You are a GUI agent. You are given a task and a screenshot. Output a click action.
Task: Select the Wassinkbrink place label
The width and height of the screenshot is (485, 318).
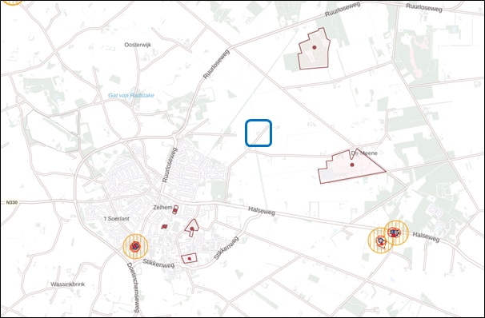tap(68, 284)
